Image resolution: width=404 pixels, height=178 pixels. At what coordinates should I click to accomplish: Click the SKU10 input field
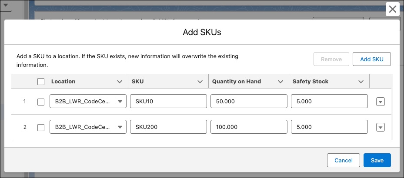tap(168, 101)
